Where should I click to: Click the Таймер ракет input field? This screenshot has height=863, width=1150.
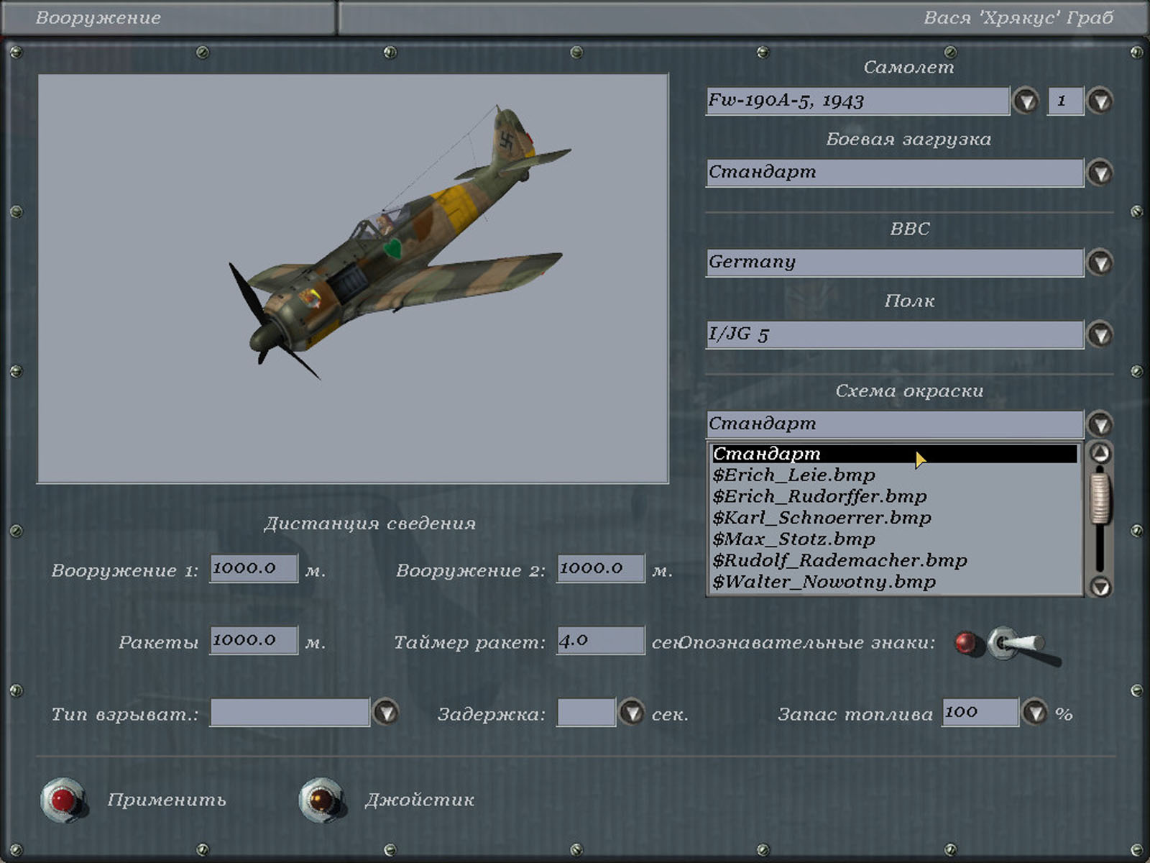pos(600,640)
